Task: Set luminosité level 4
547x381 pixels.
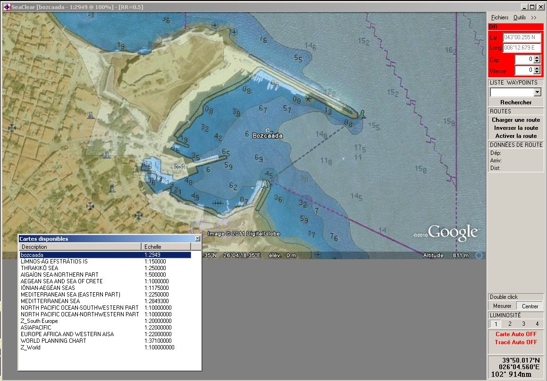Action: [537, 324]
